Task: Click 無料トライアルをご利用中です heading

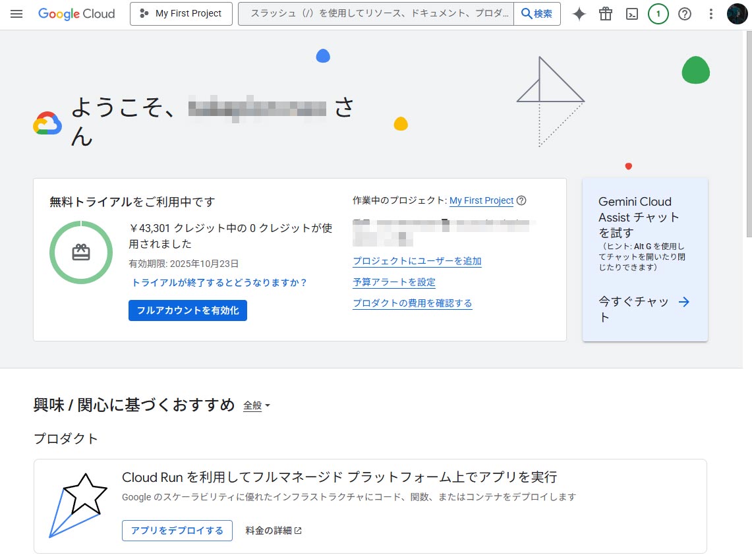Action: click(x=132, y=202)
